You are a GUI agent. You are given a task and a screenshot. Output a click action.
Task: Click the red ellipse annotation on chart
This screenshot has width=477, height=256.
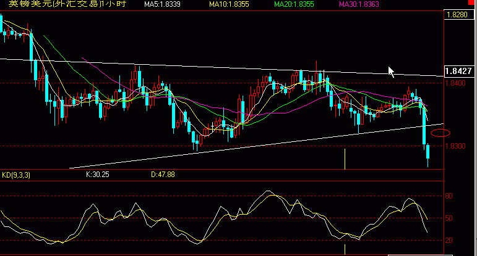click(x=440, y=133)
